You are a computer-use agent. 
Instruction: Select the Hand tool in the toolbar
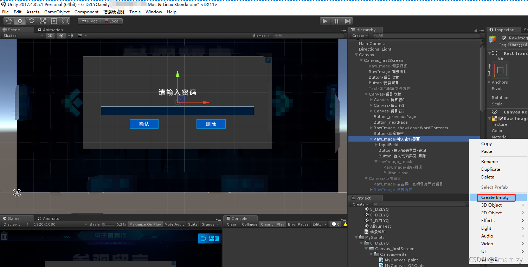click(8, 21)
